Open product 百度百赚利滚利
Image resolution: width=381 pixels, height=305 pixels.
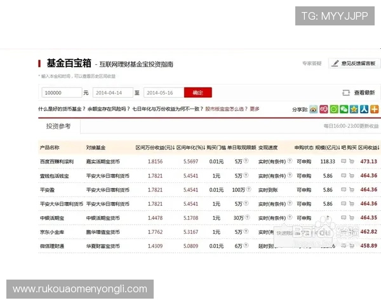[57, 162]
